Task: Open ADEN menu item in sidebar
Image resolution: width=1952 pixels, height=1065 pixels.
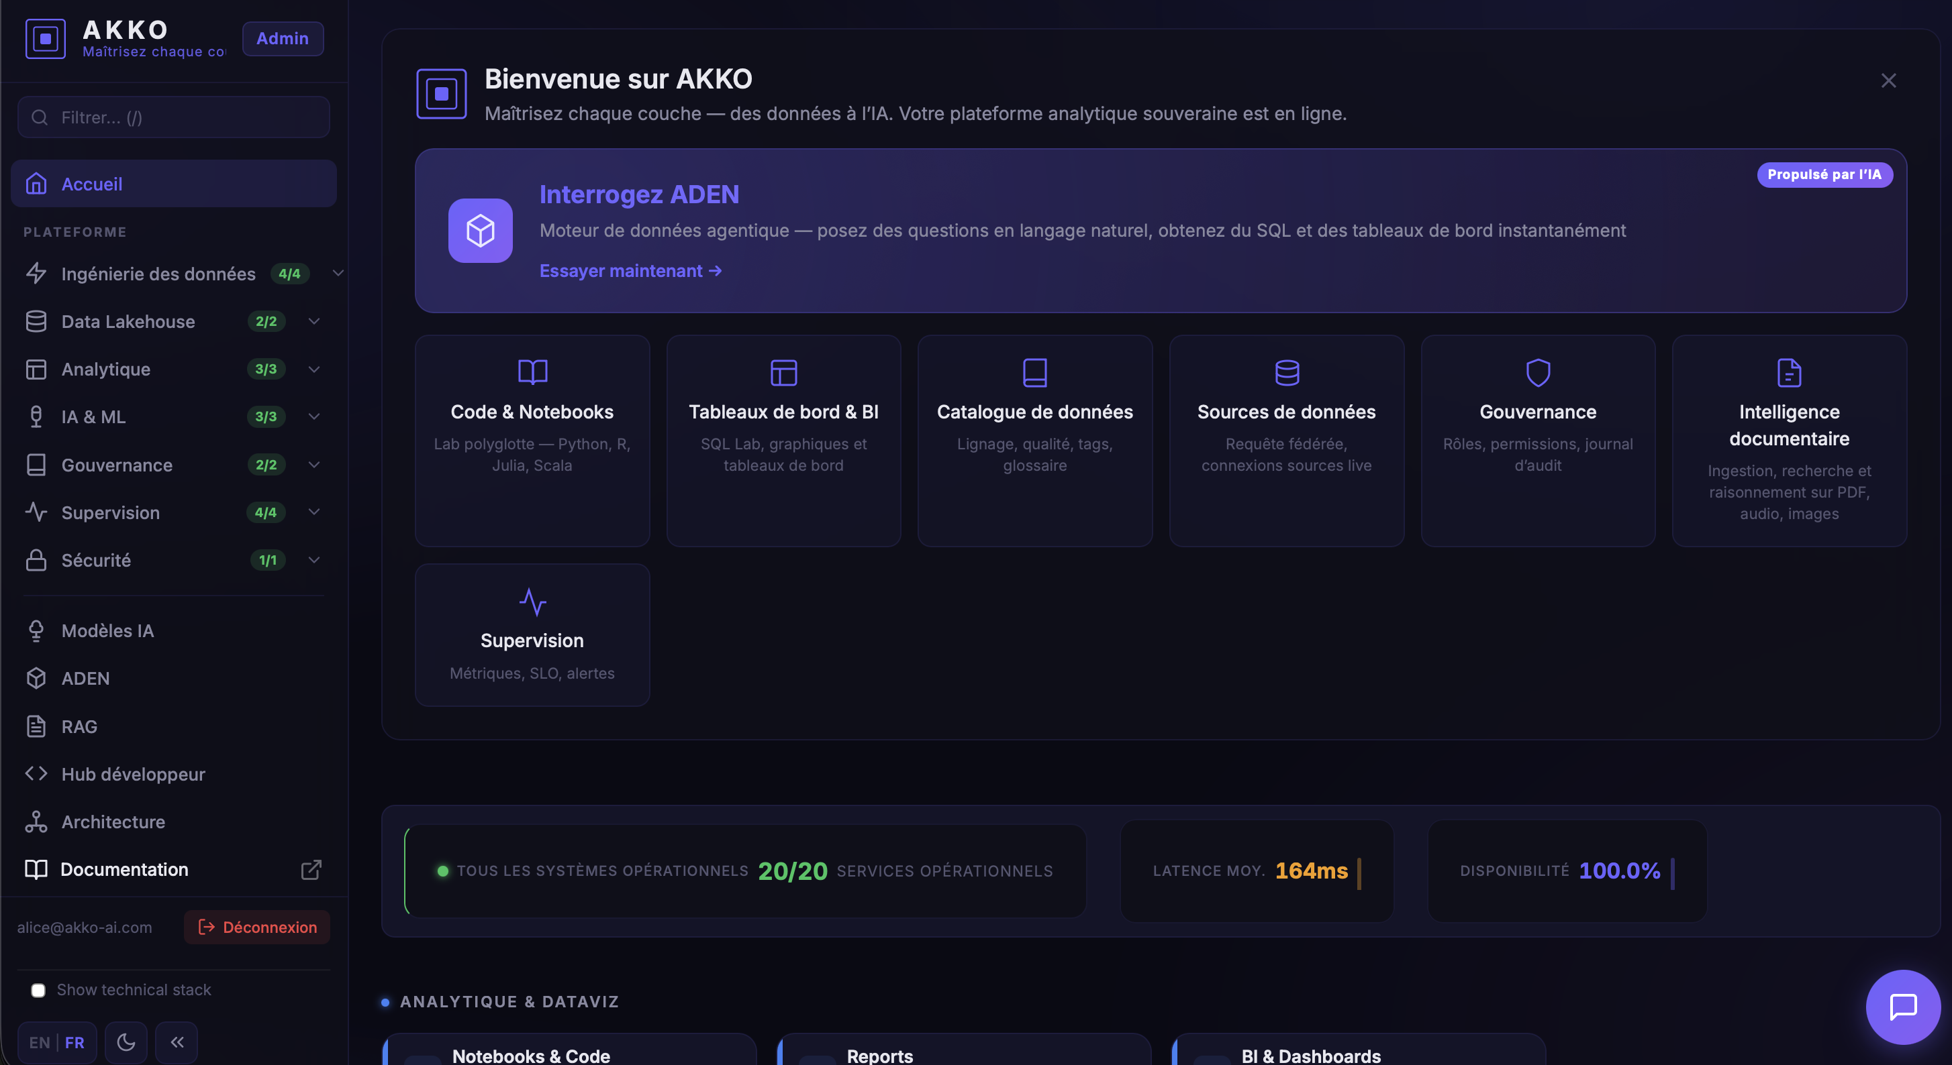Action: (174, 678)
